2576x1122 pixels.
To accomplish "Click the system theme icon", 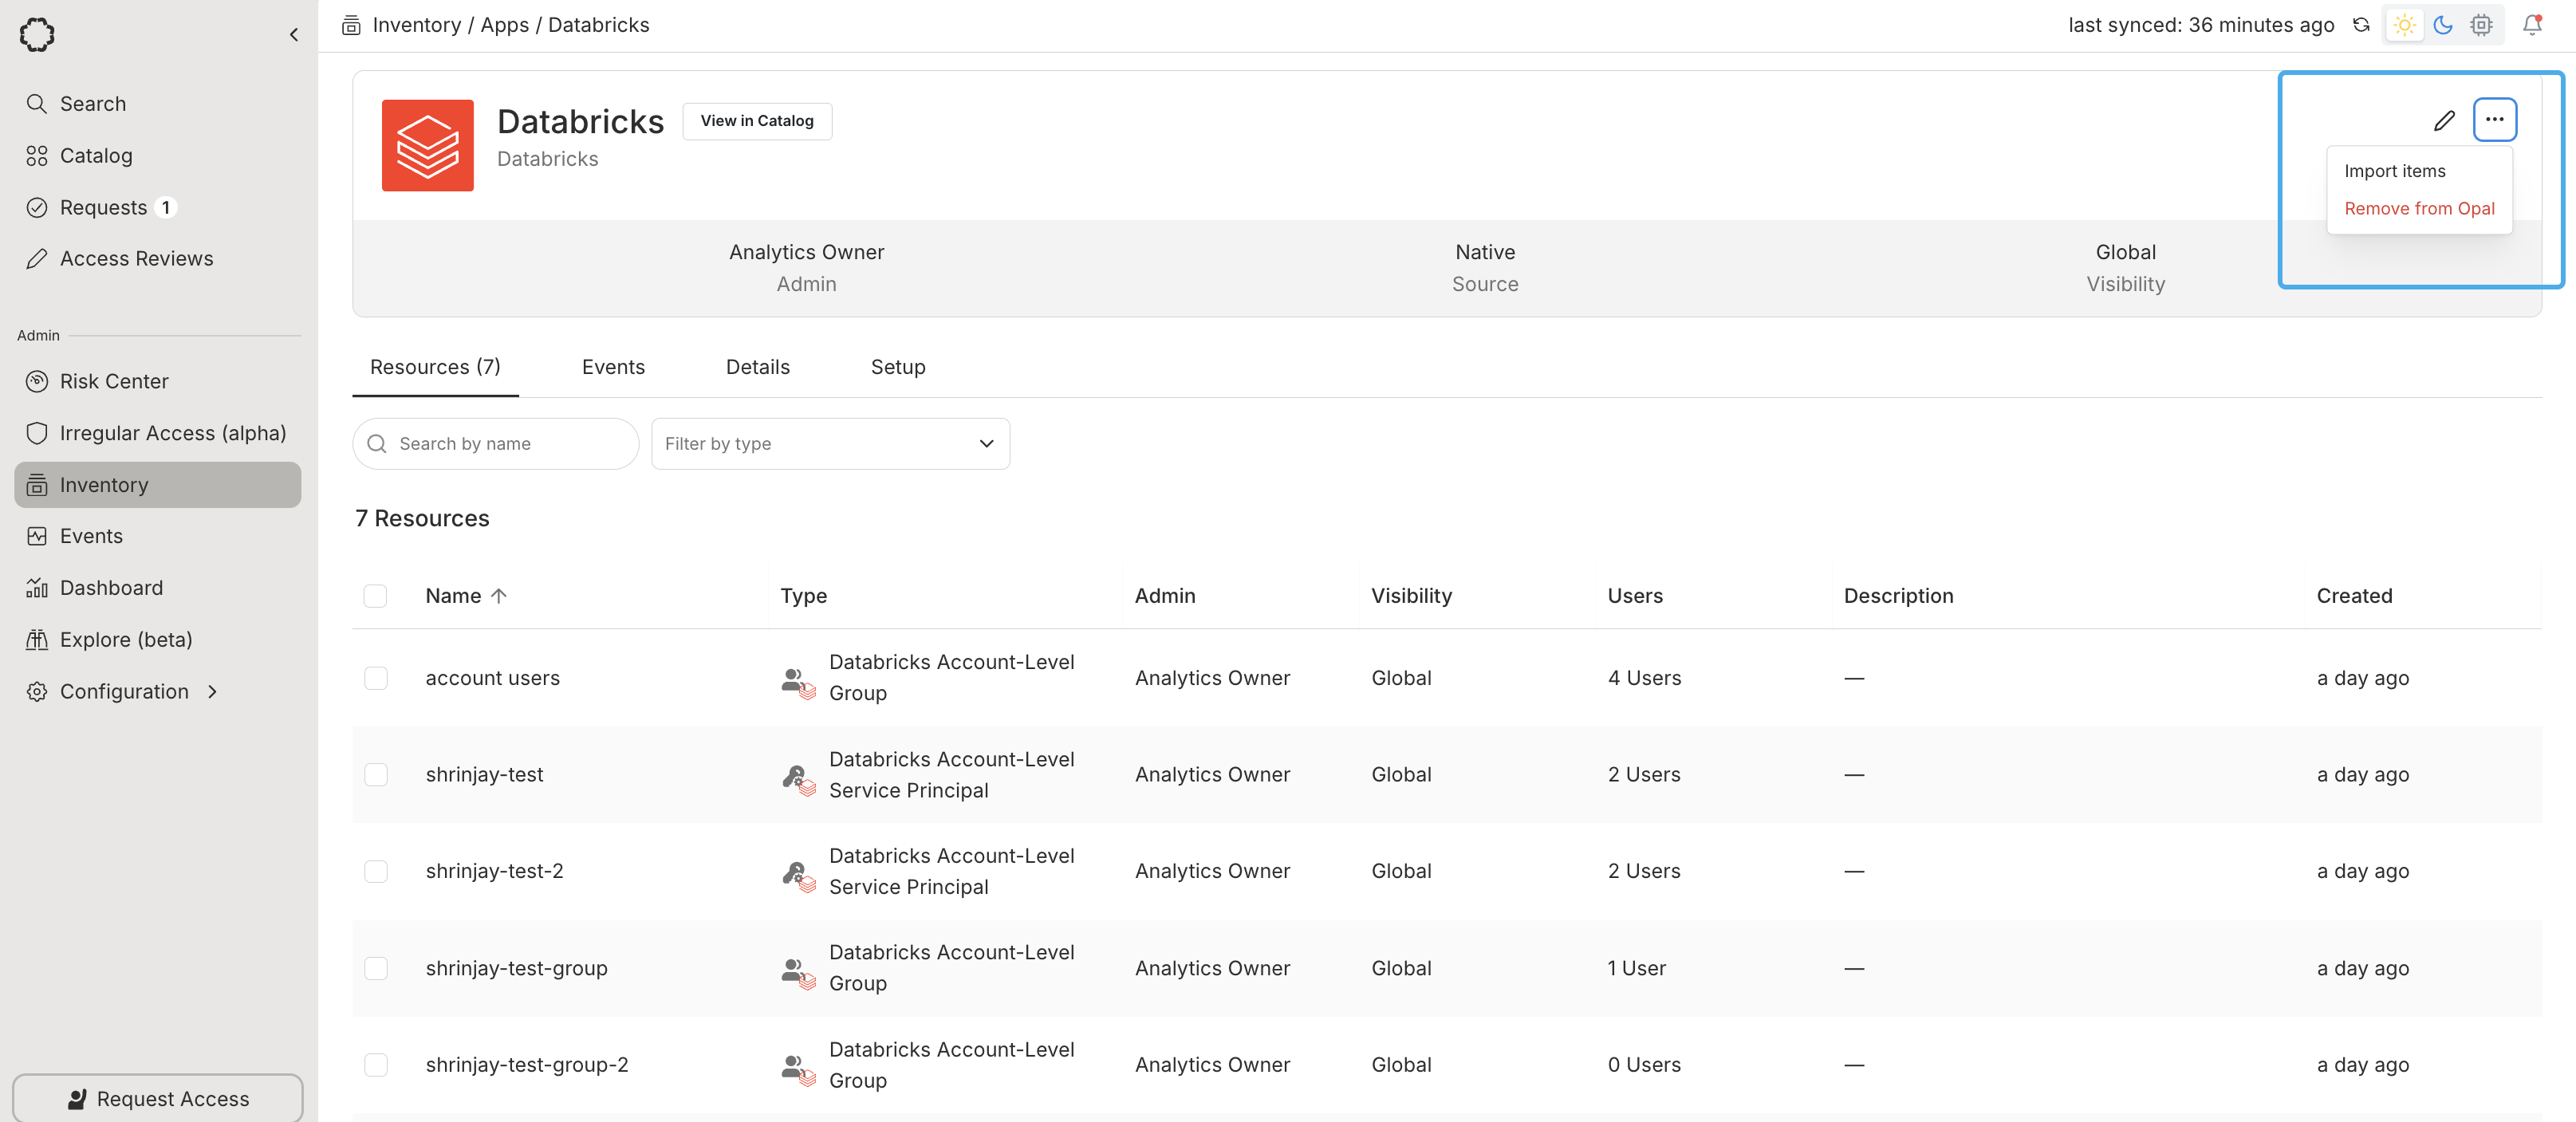I will click(x=2481, y=25).
